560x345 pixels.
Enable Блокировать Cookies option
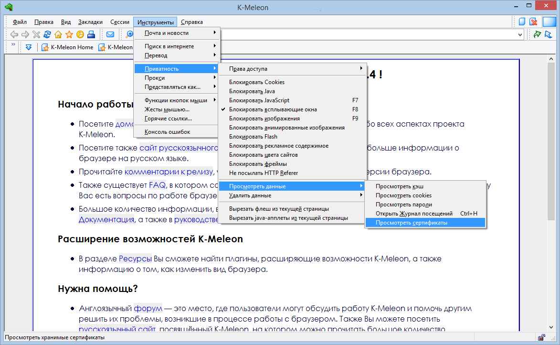pyautogui.click(x=256, y=82)
